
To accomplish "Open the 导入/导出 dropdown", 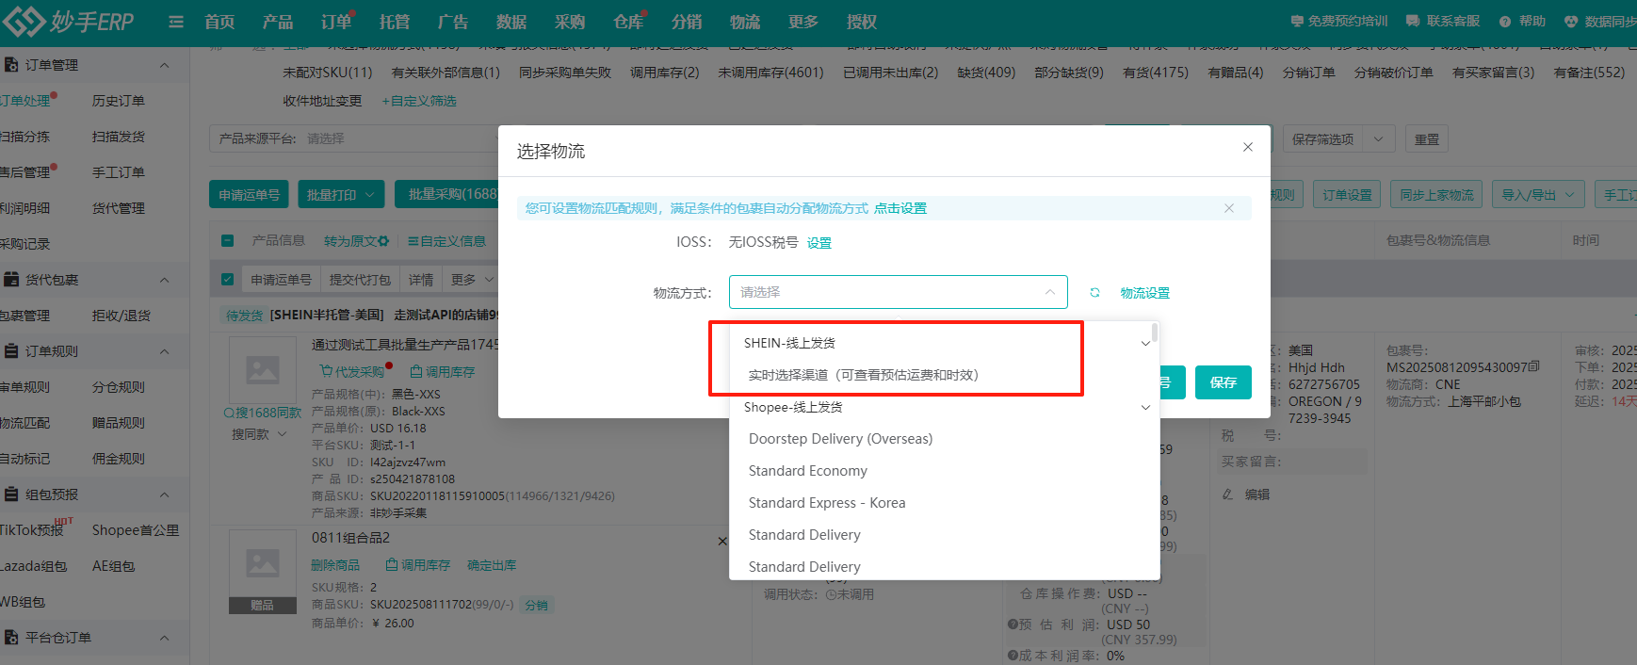I will click(1537, 195).
